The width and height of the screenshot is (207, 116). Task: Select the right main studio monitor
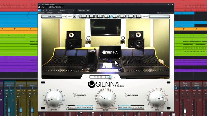pos(136,40)
